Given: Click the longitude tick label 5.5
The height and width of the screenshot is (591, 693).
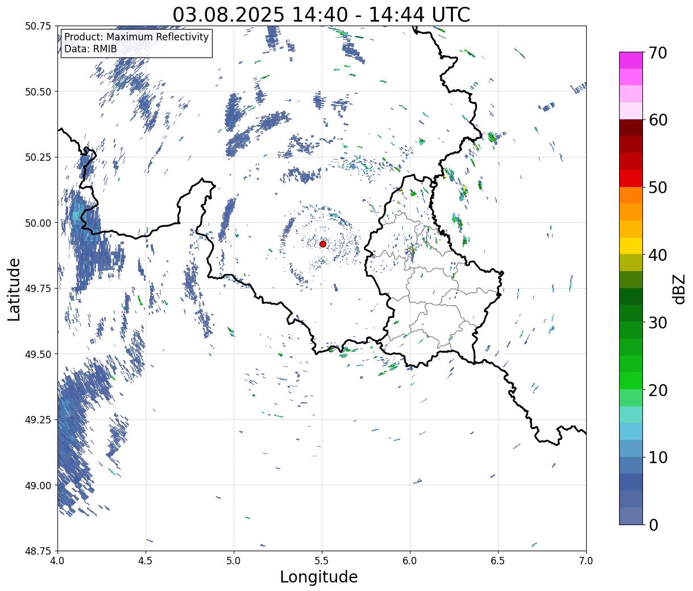Looking at the screenshot, I should [x=322, y=560].
